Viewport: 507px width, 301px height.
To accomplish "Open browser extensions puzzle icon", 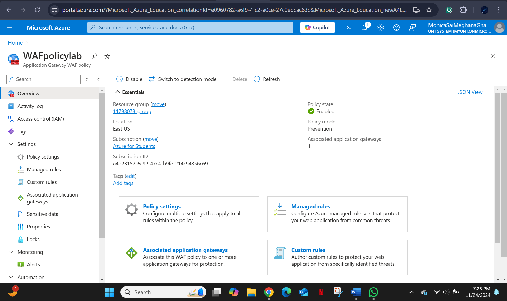I will coord(463,10).
